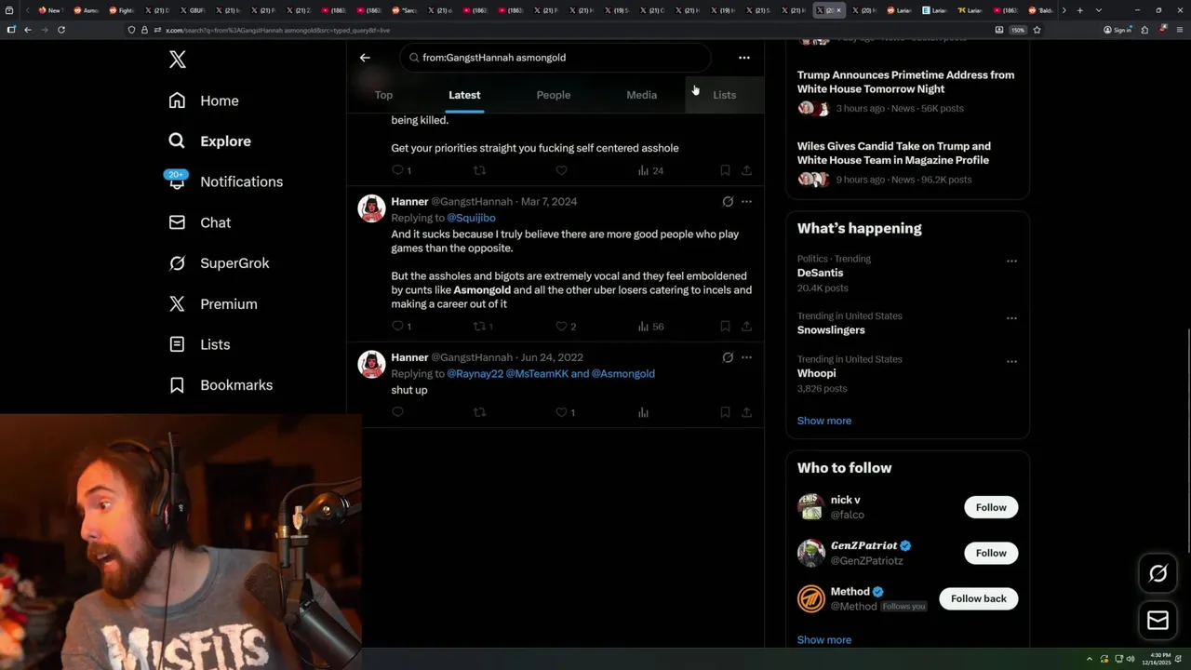Open SuperGrok in sidebar

click(220, 263)
